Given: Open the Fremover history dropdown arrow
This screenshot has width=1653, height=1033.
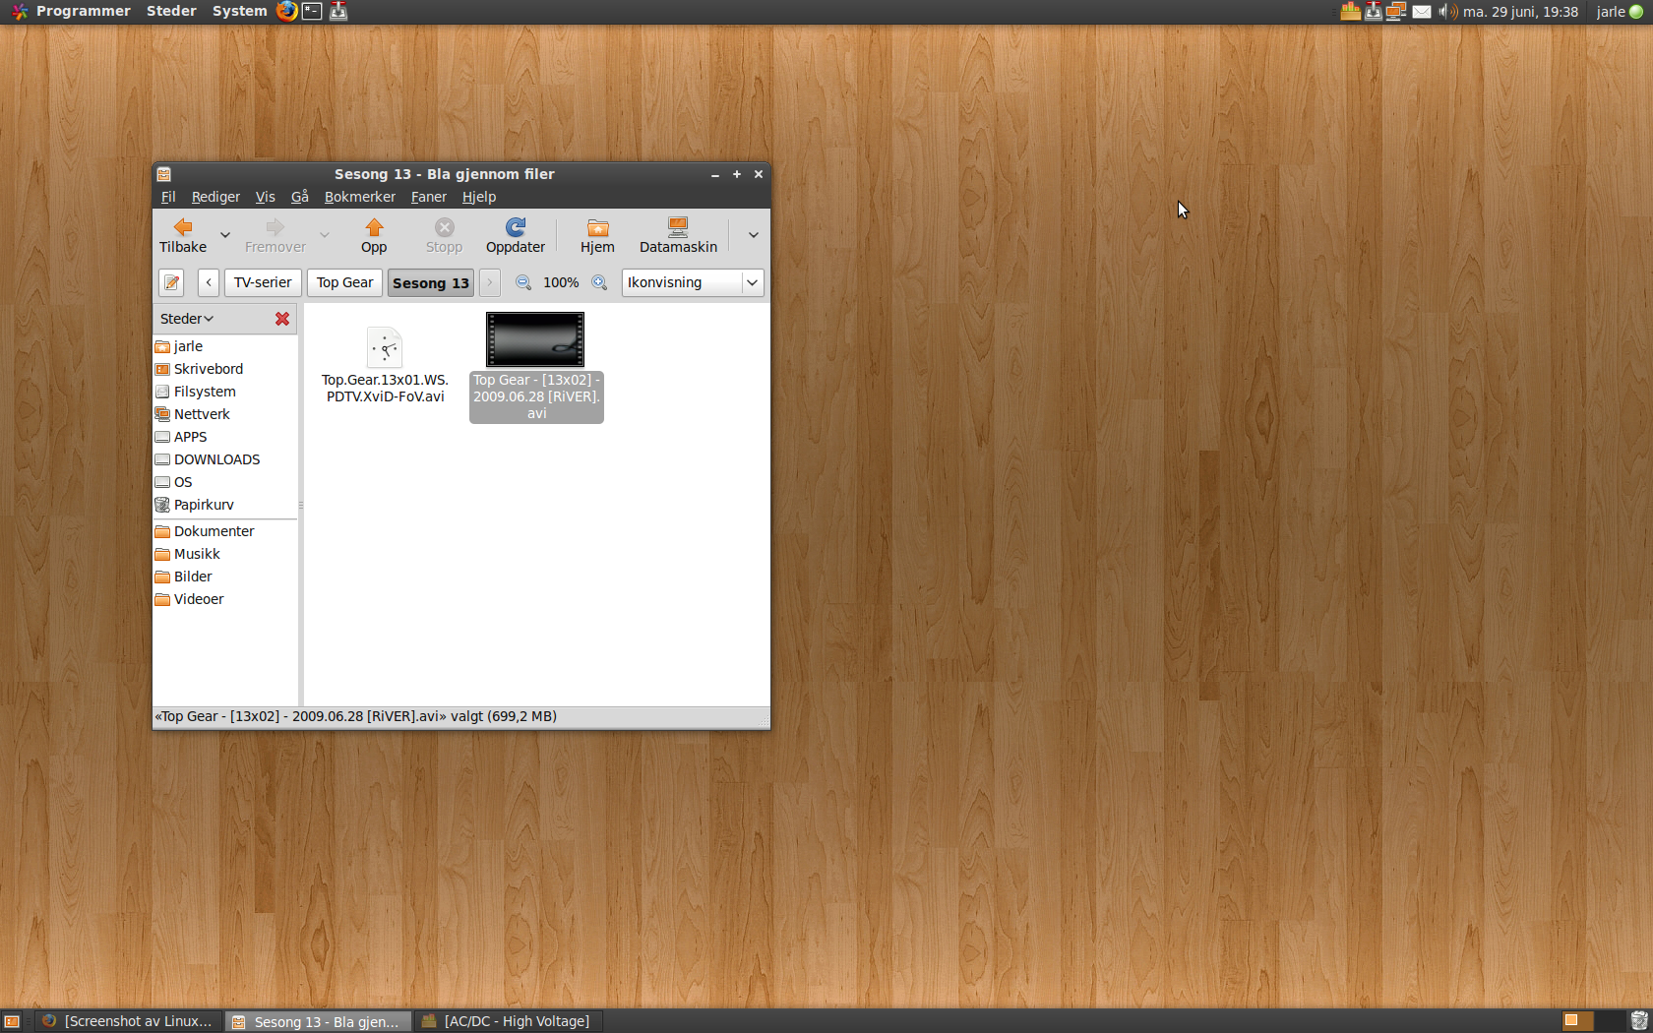Looking at the screenshot, I should coord(325,235).
